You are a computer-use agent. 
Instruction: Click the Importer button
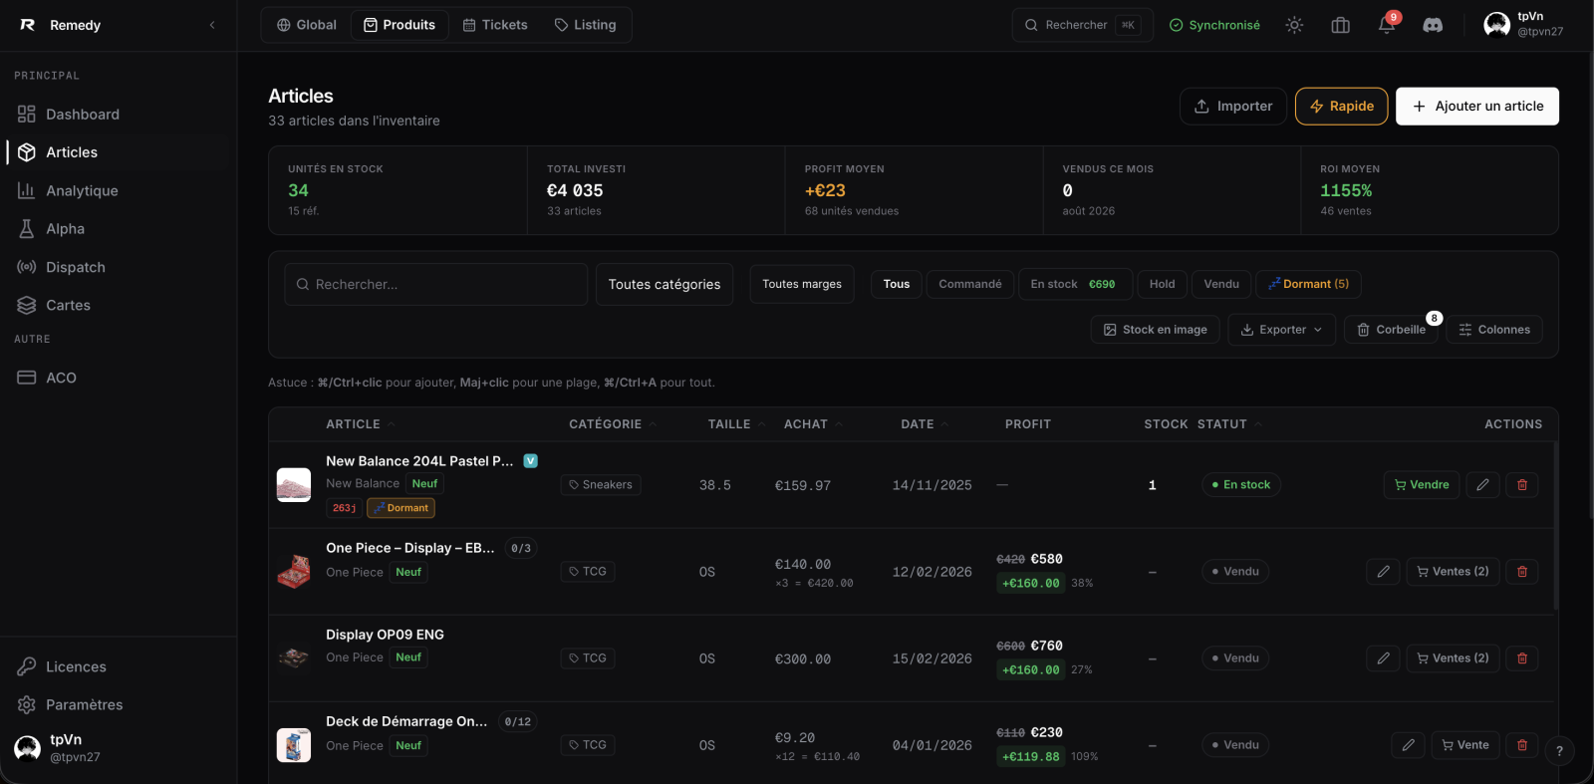[1233, 107]
